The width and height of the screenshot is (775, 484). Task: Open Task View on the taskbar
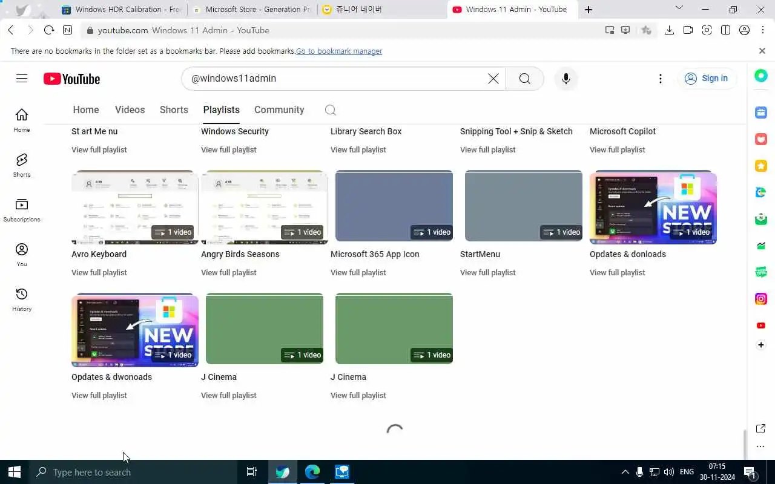(252, 472)
